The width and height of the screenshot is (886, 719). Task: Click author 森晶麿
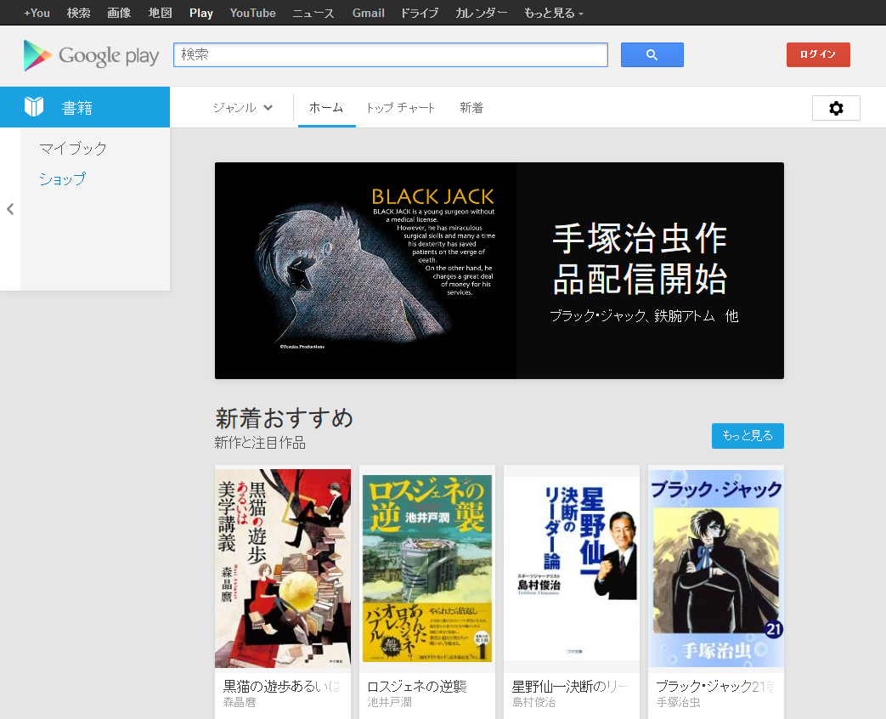(239, 703)
